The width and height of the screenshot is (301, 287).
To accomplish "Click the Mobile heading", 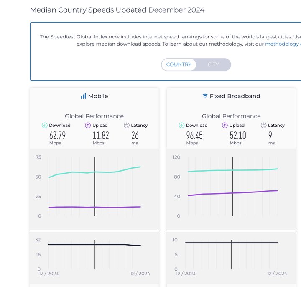I will coord(98,96).
